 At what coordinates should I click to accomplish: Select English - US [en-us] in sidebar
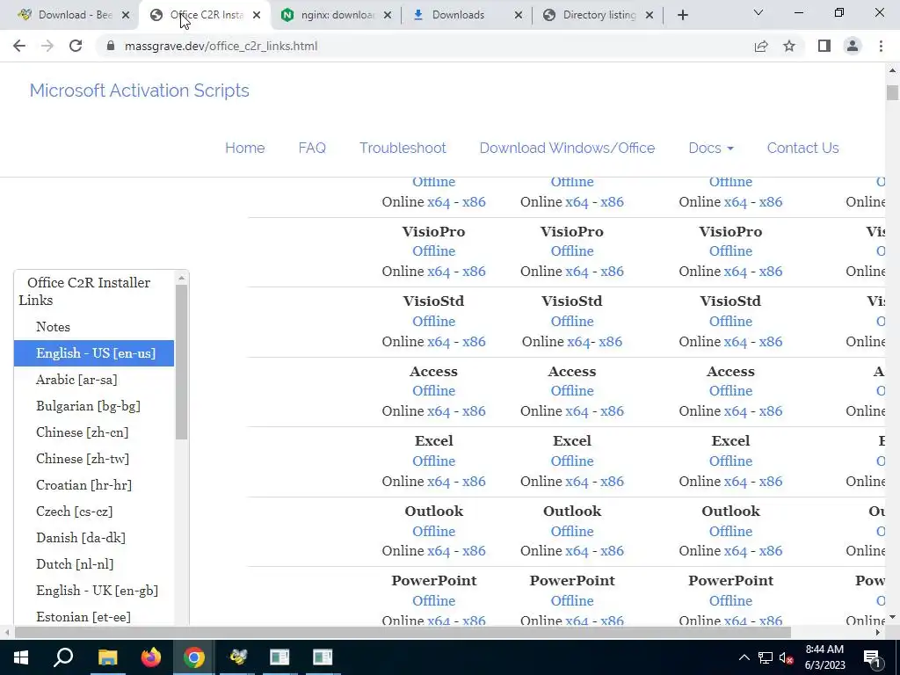click(x=94, y=353)
